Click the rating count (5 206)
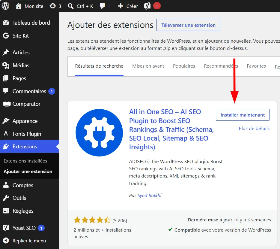This screenshot has height=249, width=280. (120, 221)
